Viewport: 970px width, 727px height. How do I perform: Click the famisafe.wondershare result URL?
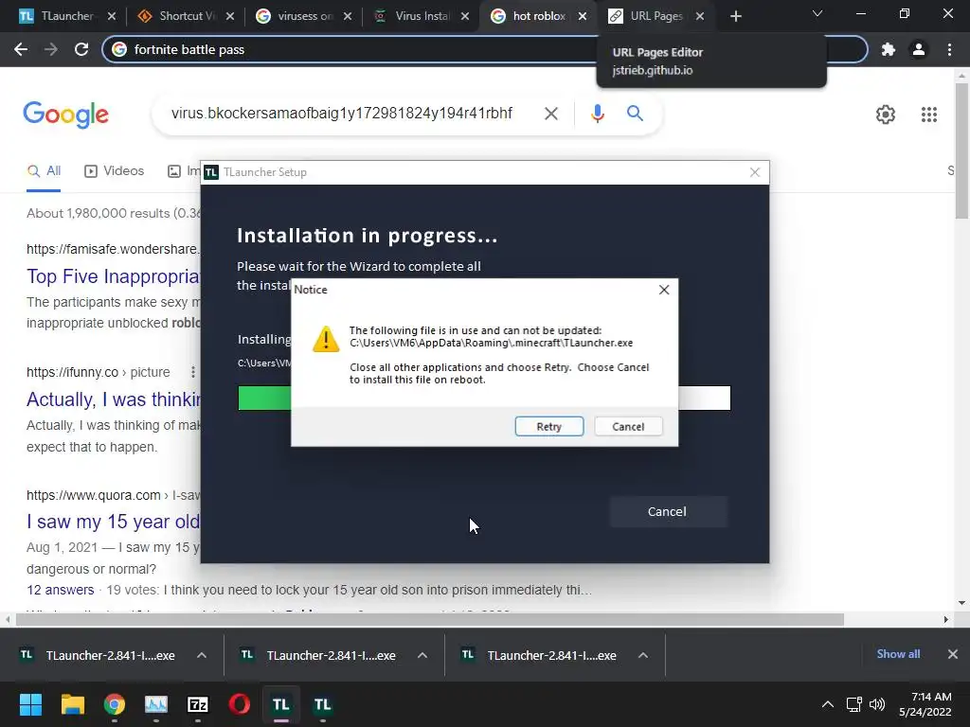[113, 249]
